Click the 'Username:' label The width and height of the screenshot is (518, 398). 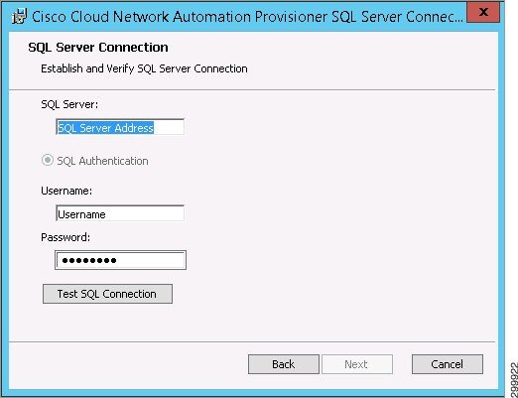click(66, 191)
